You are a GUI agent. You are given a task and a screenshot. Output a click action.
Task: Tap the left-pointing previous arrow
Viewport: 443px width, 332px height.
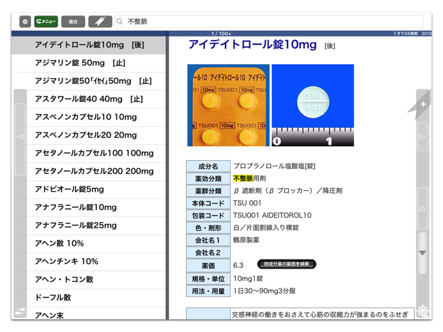tap(20, 137)
